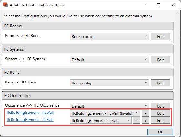Viewport: 181px width, 137px height.
Task: Add a new occurrence row with plus button
Action: click(145, 121)
